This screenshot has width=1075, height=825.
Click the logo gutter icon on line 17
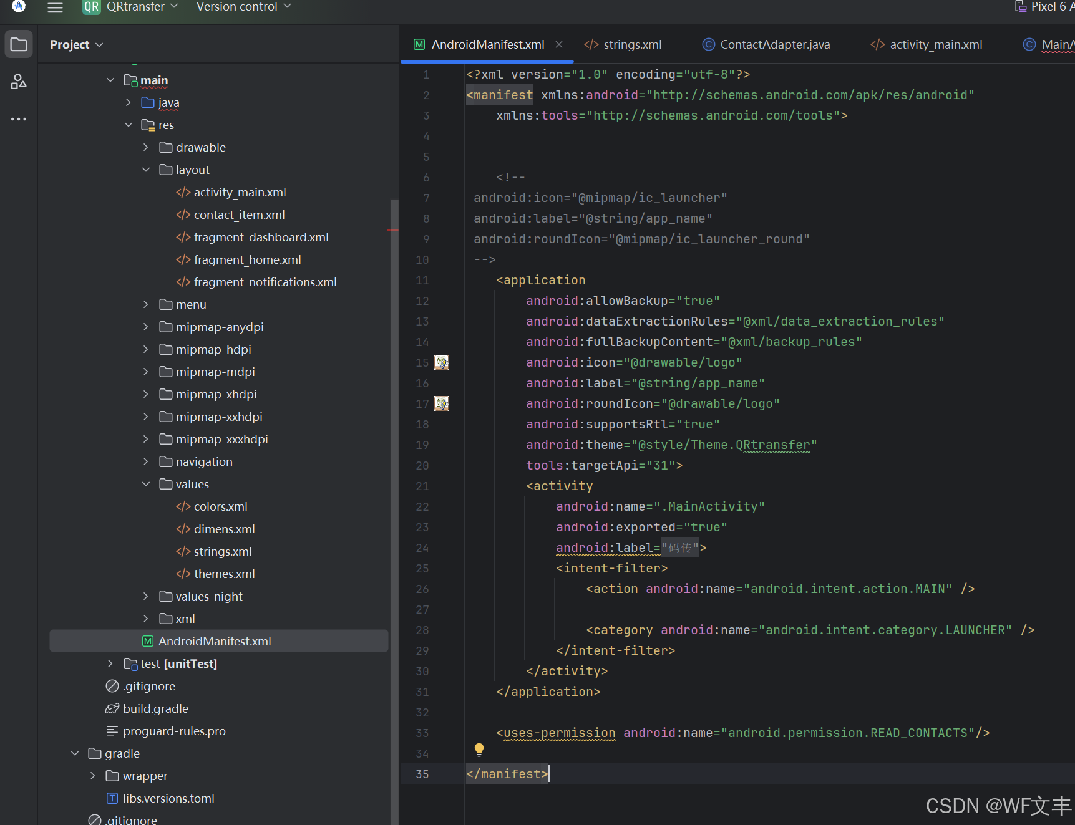coord(442,403)
